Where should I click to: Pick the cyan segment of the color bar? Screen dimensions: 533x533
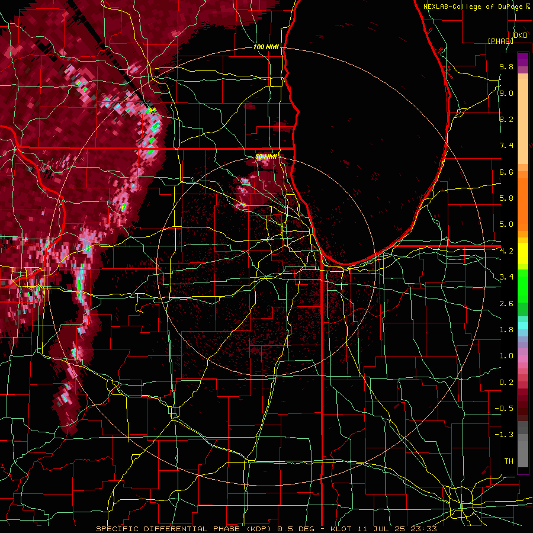[x=523, y=326]
